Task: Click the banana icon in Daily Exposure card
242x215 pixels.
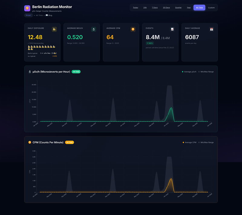Action: [54, 29]
